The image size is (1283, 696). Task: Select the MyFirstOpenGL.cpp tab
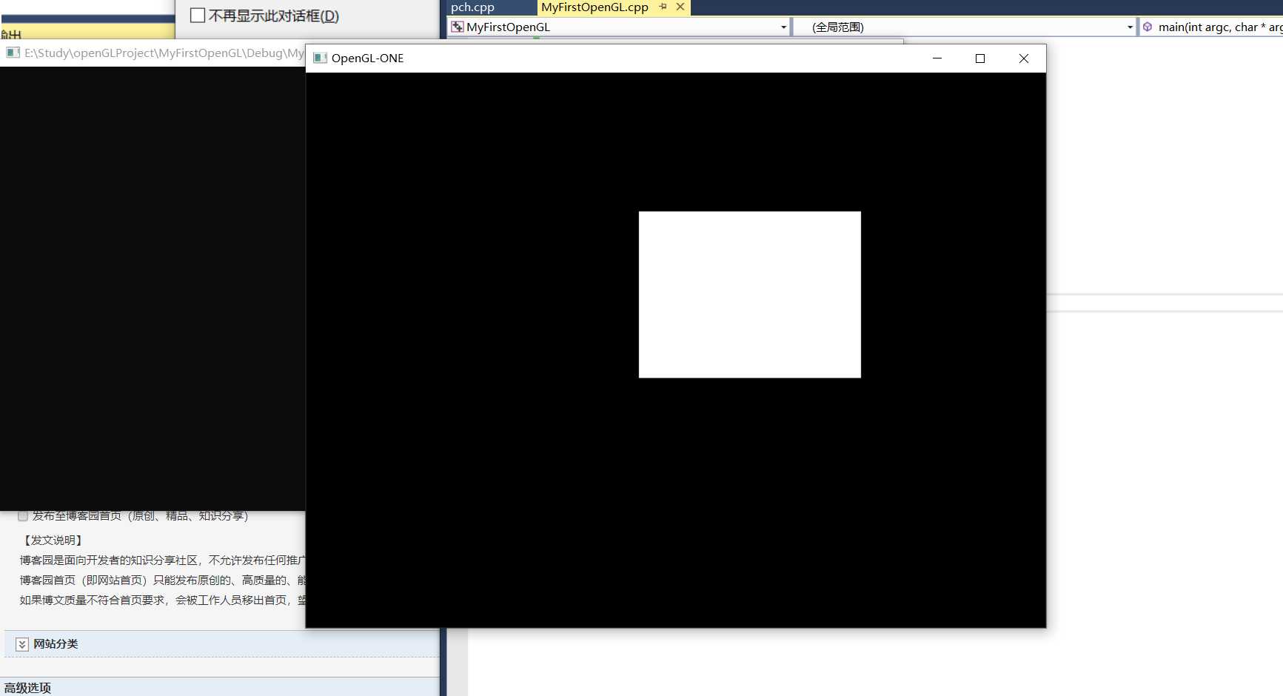tap(594, 7)
